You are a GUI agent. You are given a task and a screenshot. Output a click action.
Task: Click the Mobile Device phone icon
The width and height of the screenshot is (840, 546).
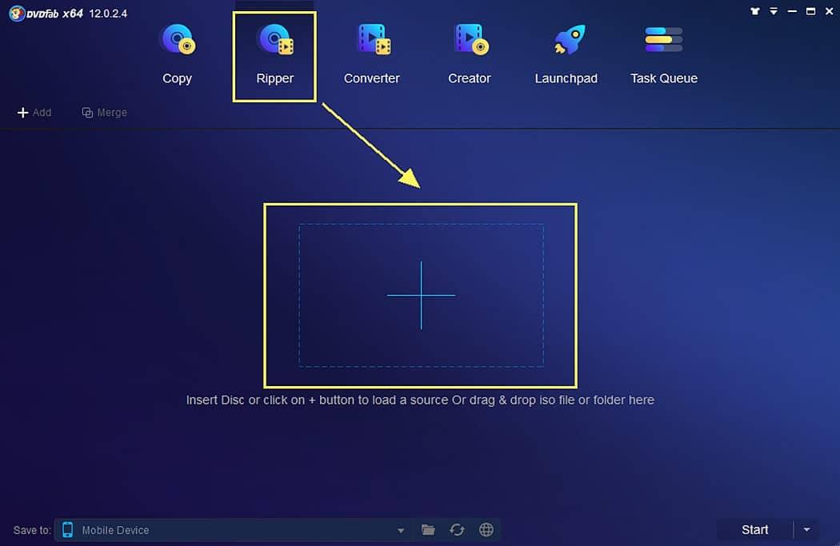pos(68,530)
